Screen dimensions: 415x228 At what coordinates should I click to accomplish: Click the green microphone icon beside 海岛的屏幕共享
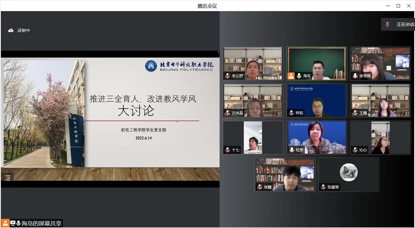[19, 223]
